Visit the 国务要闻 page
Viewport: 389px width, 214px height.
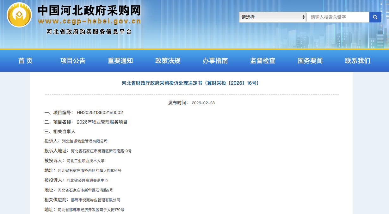[x=310, y=61]
